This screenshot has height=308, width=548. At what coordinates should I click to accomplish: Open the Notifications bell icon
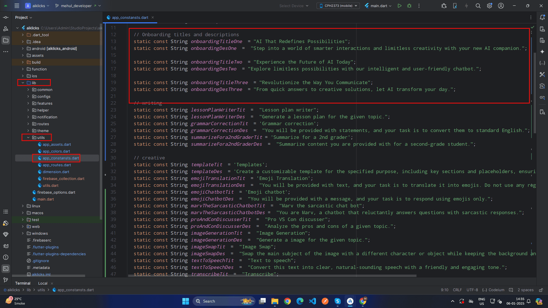point(542,17)
